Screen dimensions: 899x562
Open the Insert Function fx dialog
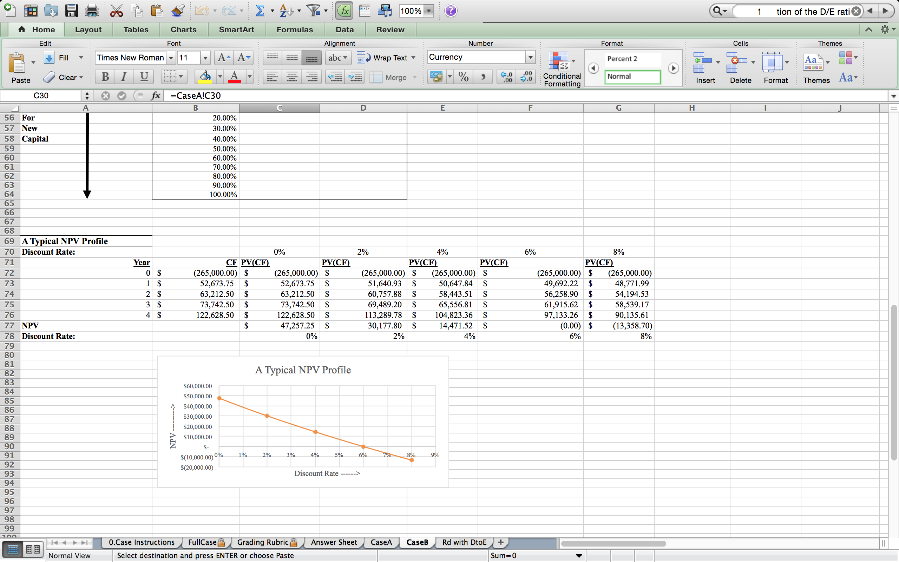coord(344,11)
